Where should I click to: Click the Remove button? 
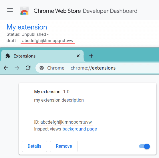[x=64, y=146]
